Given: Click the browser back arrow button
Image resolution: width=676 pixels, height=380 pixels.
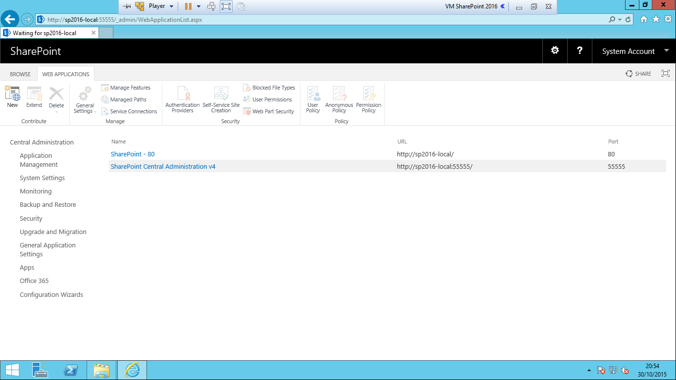Looking at the screenshot, I should pyautogui.click(x=10, y=19).
